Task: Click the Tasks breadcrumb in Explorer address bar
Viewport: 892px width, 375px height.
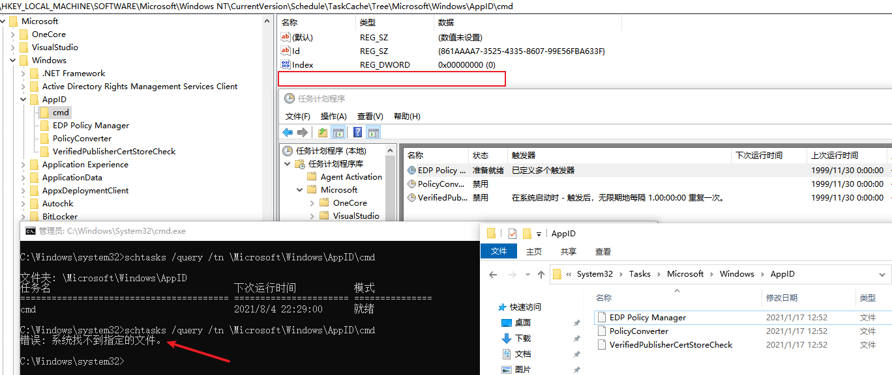Action: (x=640, y=274)
